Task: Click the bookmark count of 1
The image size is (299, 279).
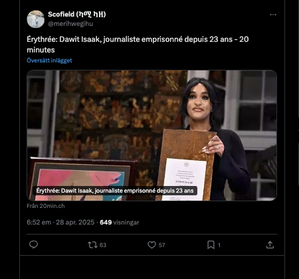Action: tap(219, 245)
